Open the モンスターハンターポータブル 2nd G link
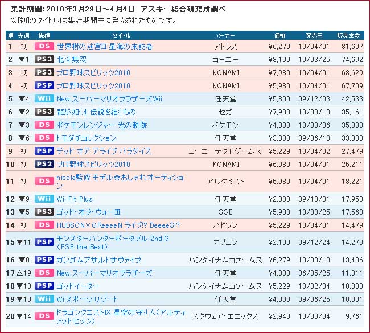Image resolution: width=370 pixels, height=333 pixels. click(x=113, y=242)
